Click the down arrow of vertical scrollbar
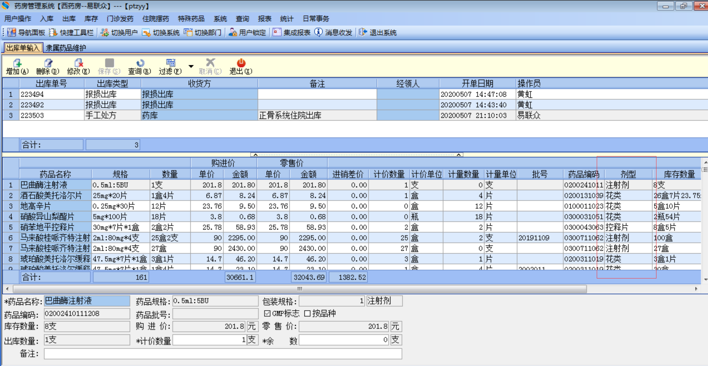 (x=705, y=280)
